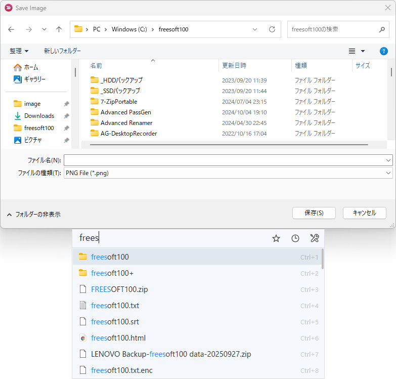
Task: Open view options dropdown arrow
Action: (363, 51)
